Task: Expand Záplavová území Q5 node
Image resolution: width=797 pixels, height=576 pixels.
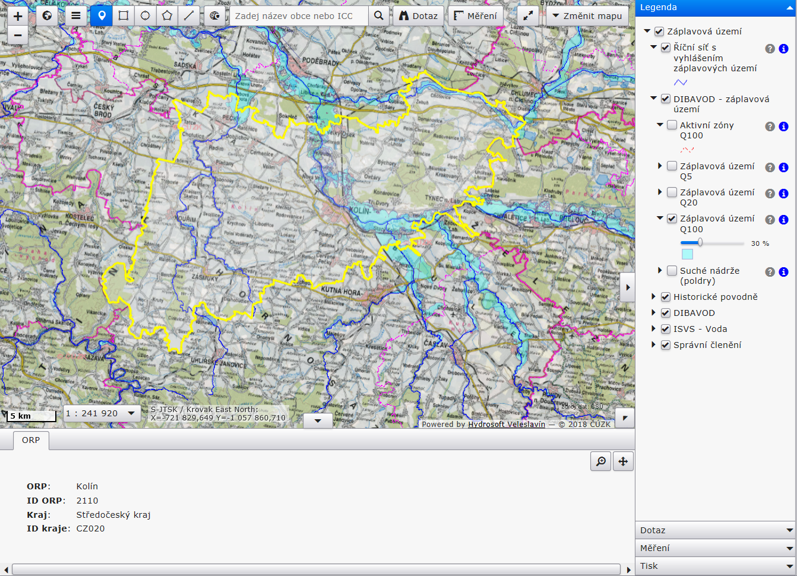Action: [x=660, y=166]
